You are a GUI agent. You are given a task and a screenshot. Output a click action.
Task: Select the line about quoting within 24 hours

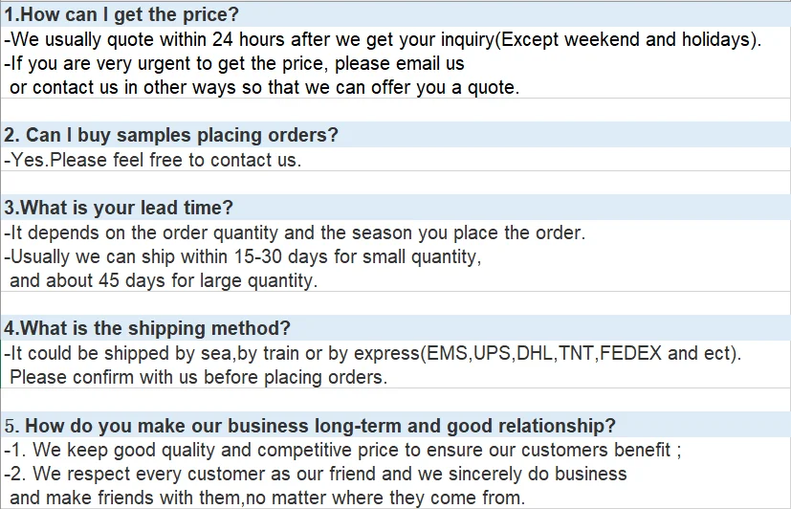[383, 39]
